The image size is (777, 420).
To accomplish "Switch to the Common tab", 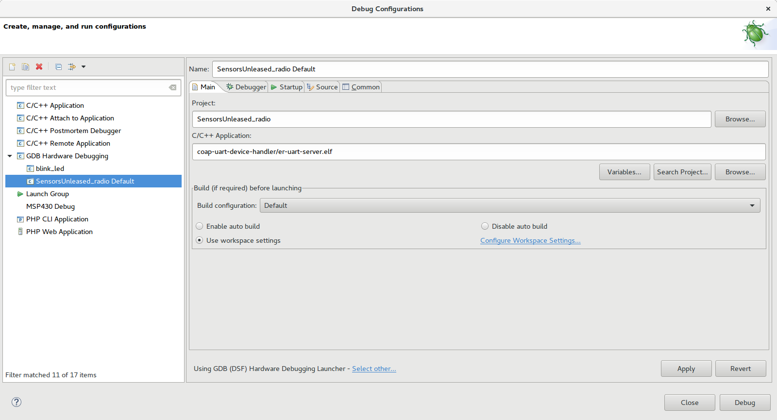I will [x=361, y=87].
